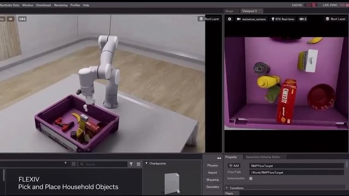Open the Help menu
Image resolution: width=349 pixels, height=196 pixels.
86,5
